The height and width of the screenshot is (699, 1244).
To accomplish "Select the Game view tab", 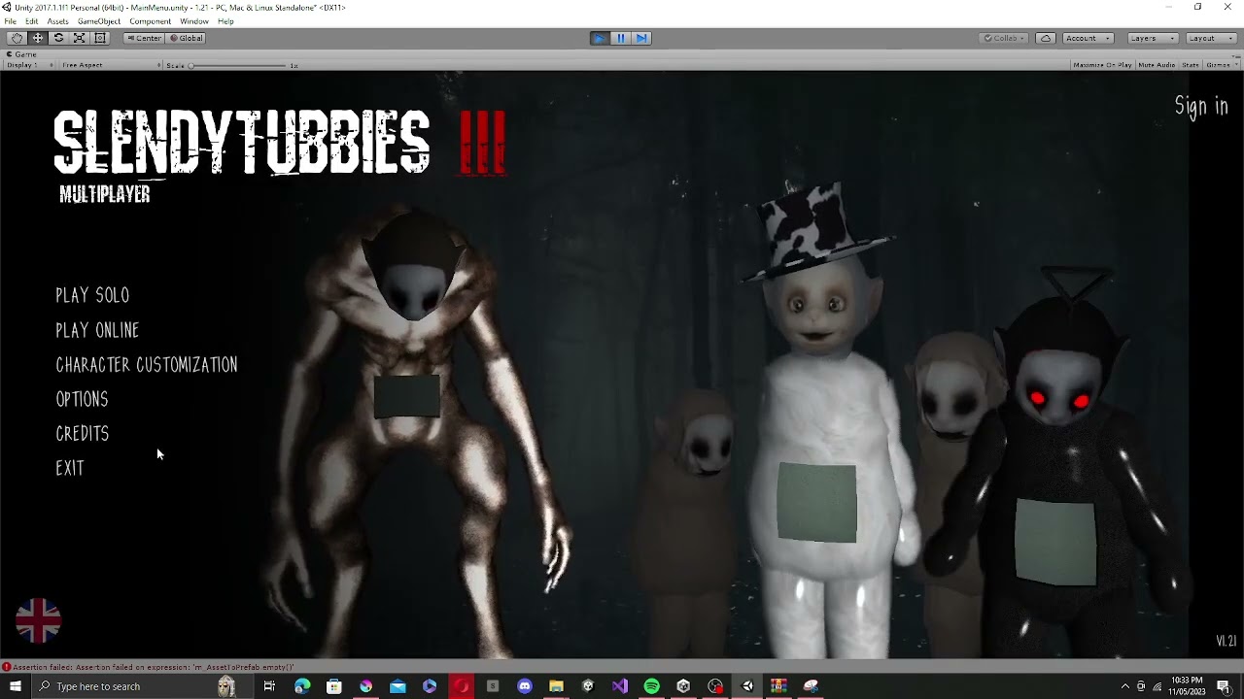I will coord(22,54).
